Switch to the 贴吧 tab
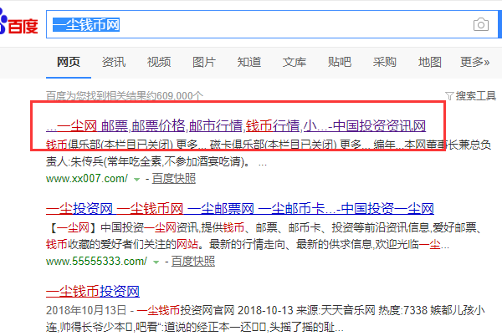Viewport: 502px width, 336px height. [340, 62]
